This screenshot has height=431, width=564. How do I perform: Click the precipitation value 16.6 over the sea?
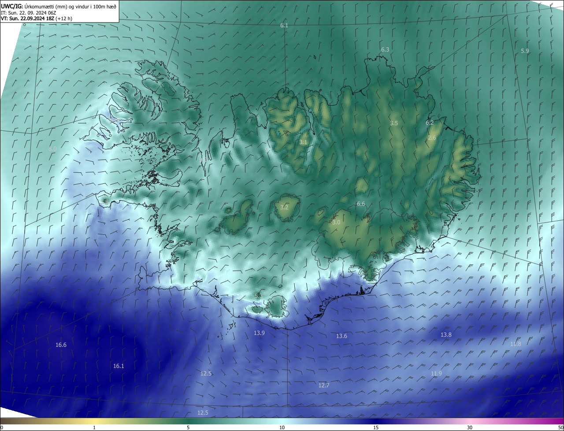pyautogui.click(x=61, y=345)
